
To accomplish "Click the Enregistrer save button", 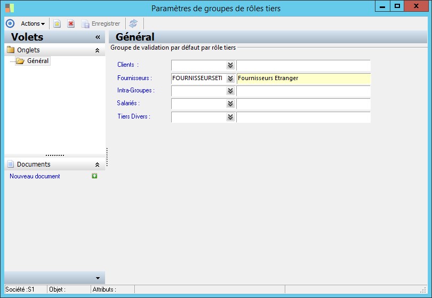I will point(101,23).
